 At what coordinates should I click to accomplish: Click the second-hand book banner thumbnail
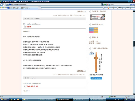[x=98, y=17]
